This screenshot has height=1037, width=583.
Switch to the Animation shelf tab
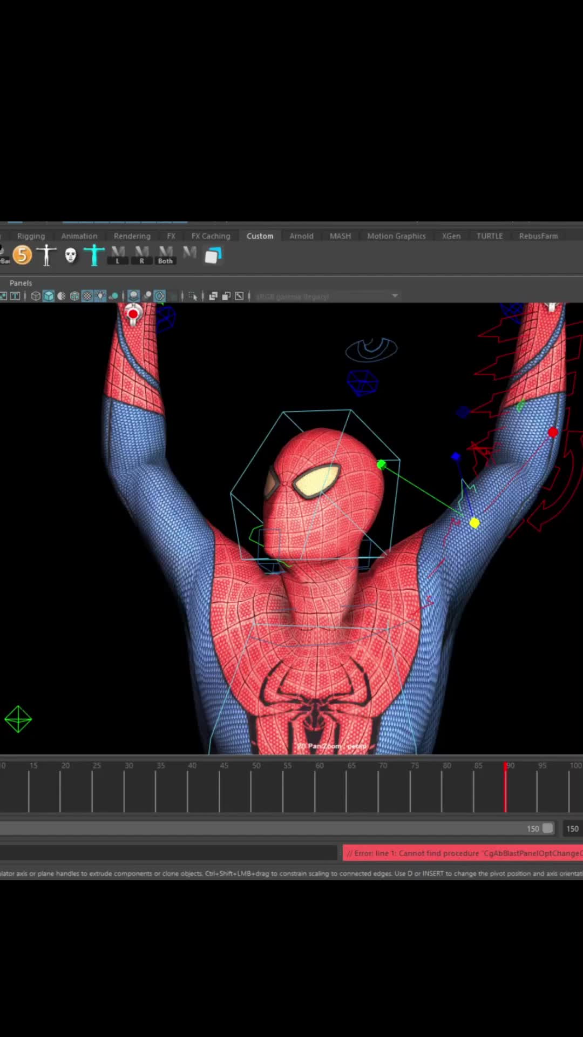[79, 236]
